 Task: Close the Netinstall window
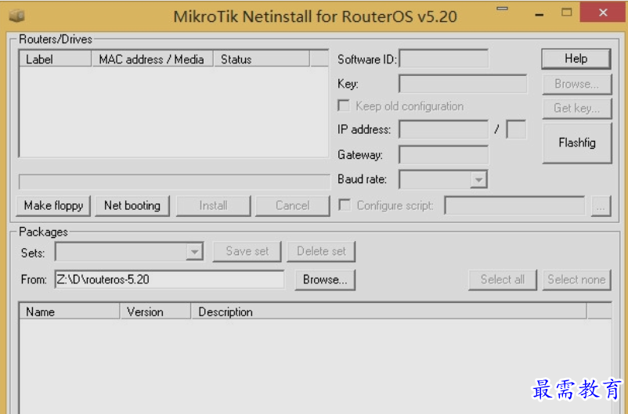(x=603, y=13)
